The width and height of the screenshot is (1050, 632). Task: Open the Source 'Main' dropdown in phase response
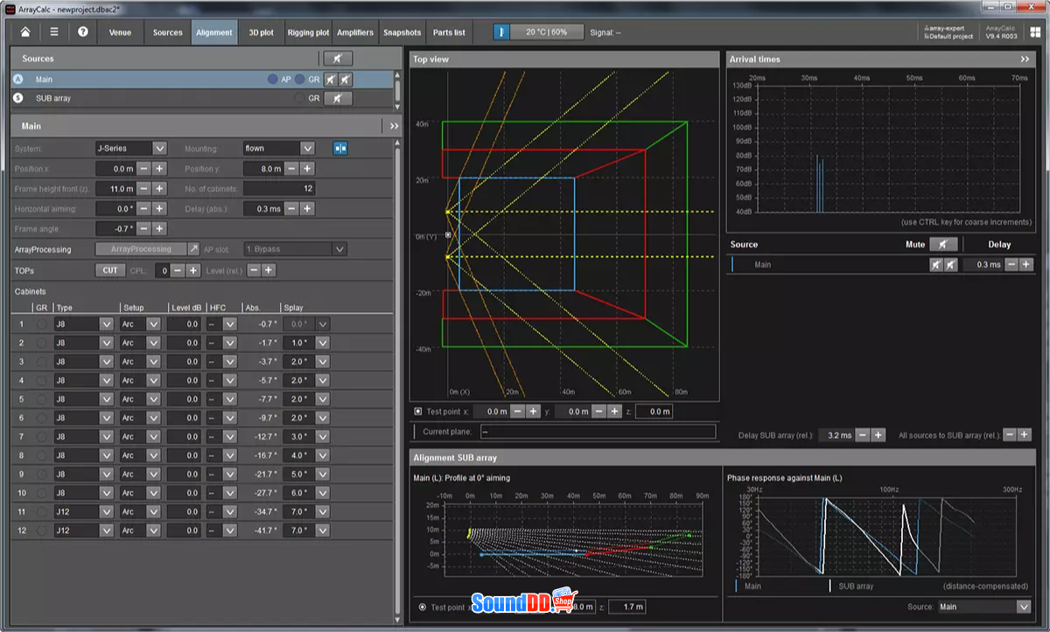click(x=1023, y=607)
